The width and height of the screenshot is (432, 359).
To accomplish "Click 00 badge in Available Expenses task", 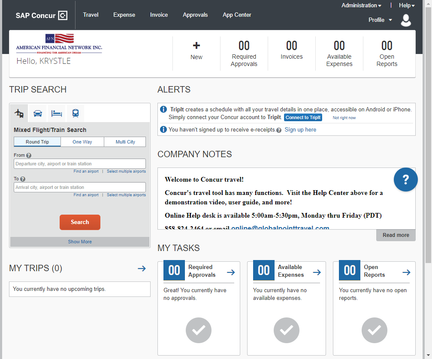I will (264, 270).
